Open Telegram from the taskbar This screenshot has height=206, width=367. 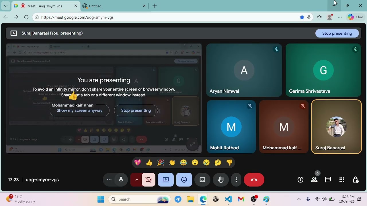178,199
